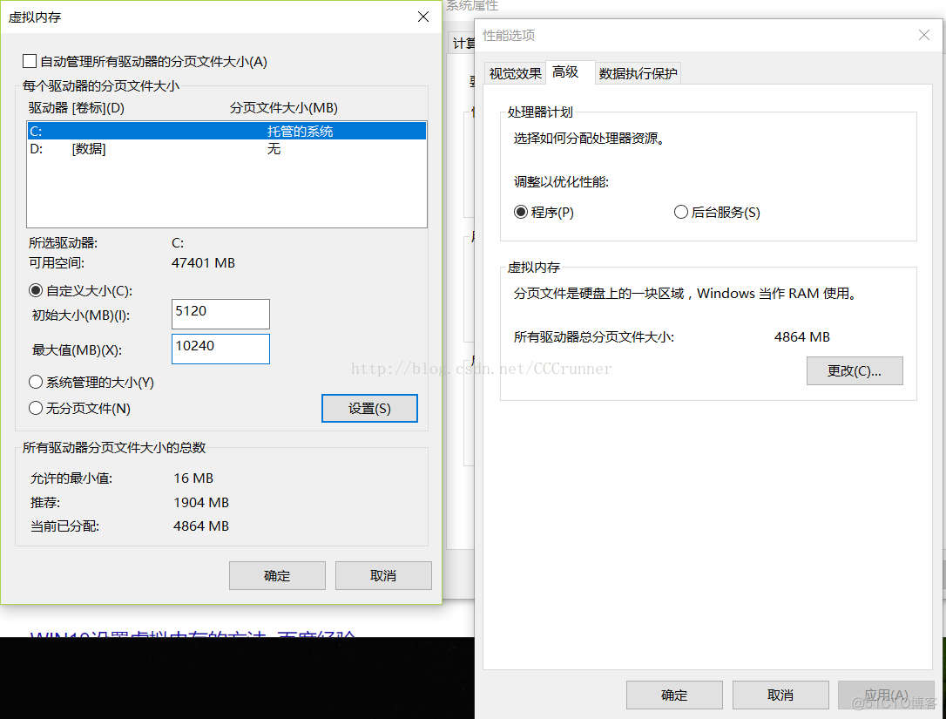The image size is (946, 719).
Task: Enable automatic paging file management checkbox
Action: coord(29,61)
